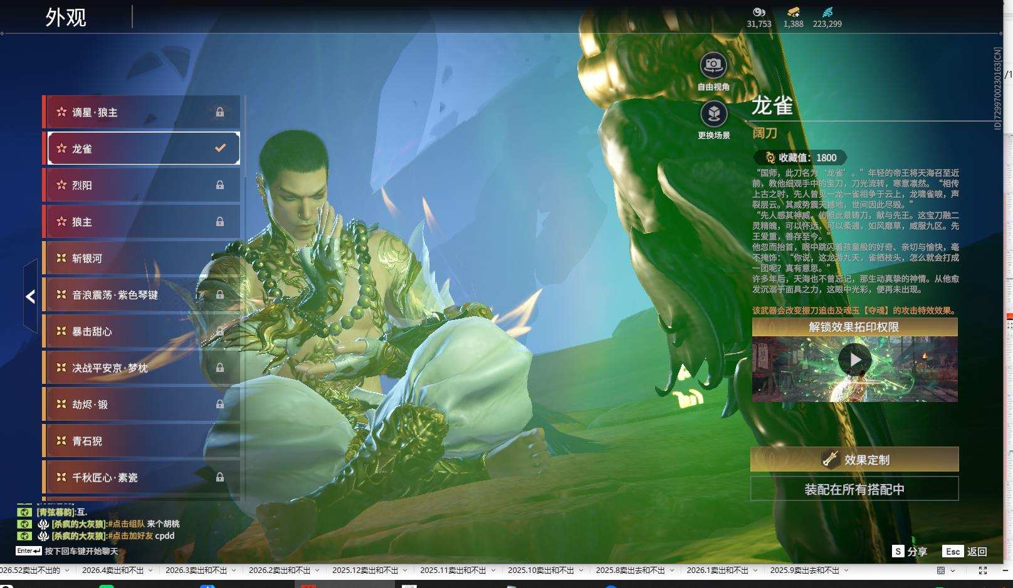Select the 青石猊 skin row
Image resolution: width=1013 pixels, height=588 pixels.
141,441
